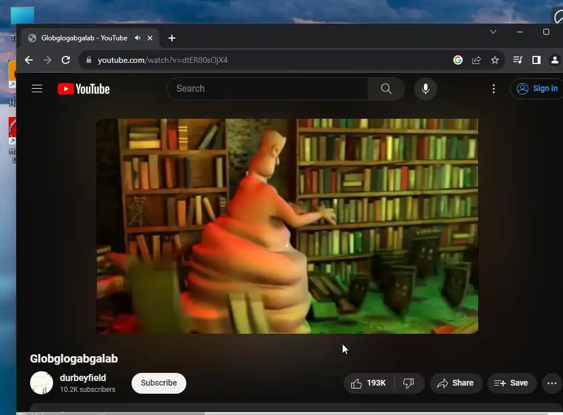Open a new browser tab
The height and width of the screenshot is (415, 563).
click(x=172, y=38)
